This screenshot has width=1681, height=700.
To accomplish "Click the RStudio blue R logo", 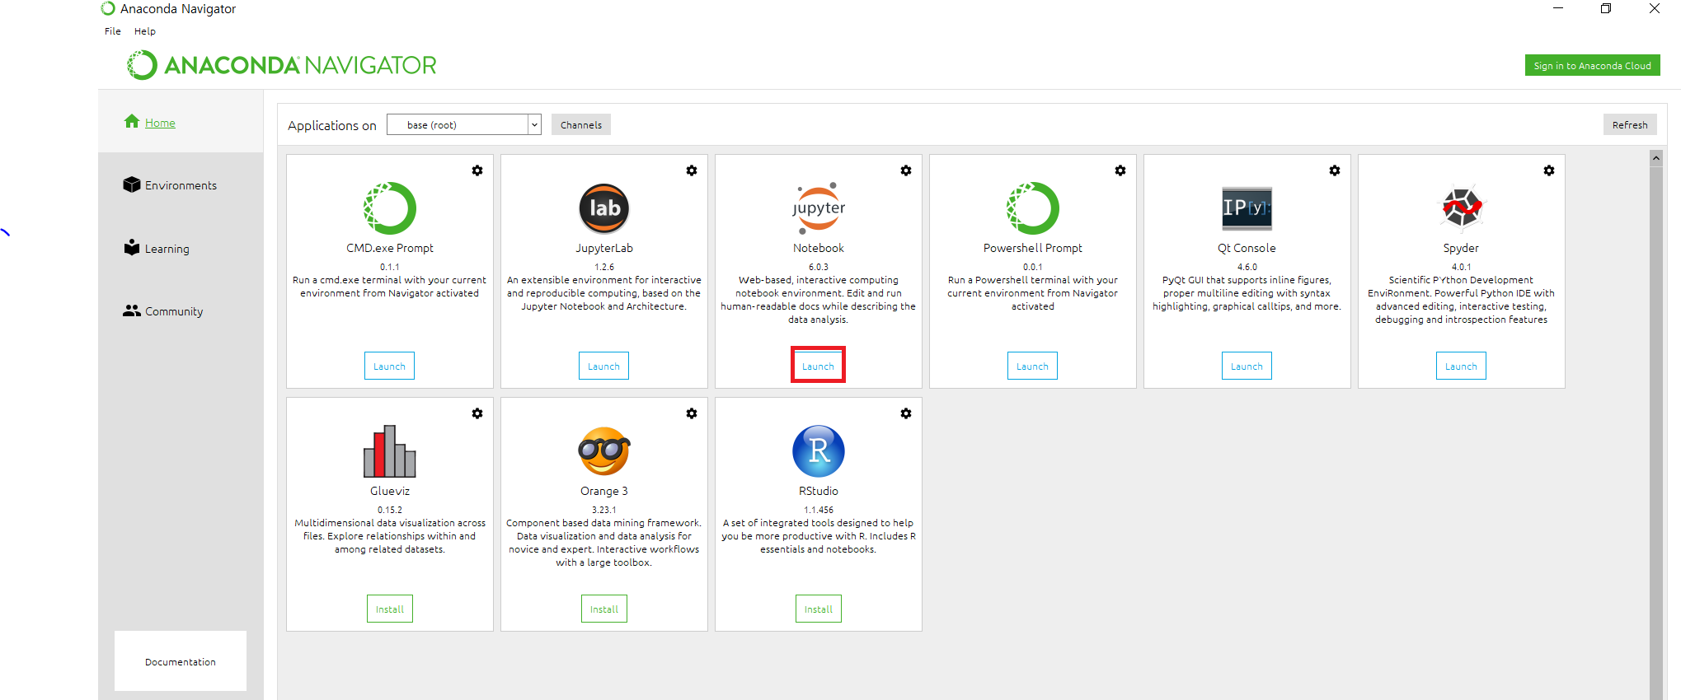I will point(819,451).
